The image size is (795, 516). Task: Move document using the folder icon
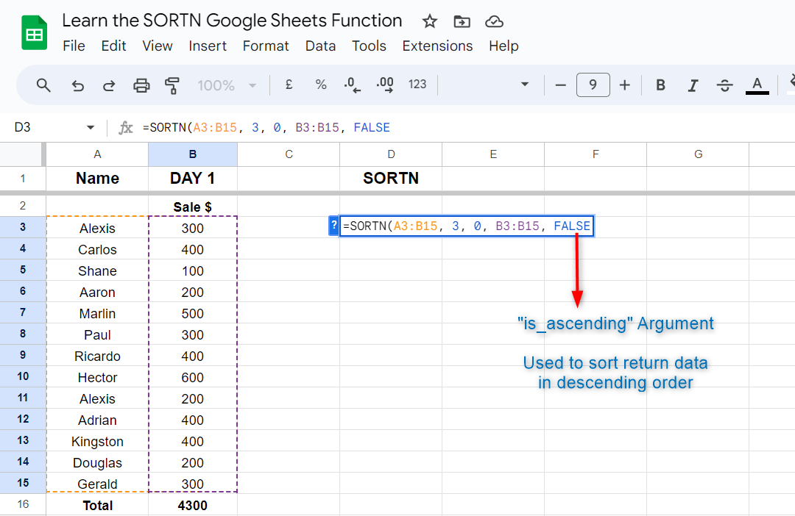click(x=462, y=21)
